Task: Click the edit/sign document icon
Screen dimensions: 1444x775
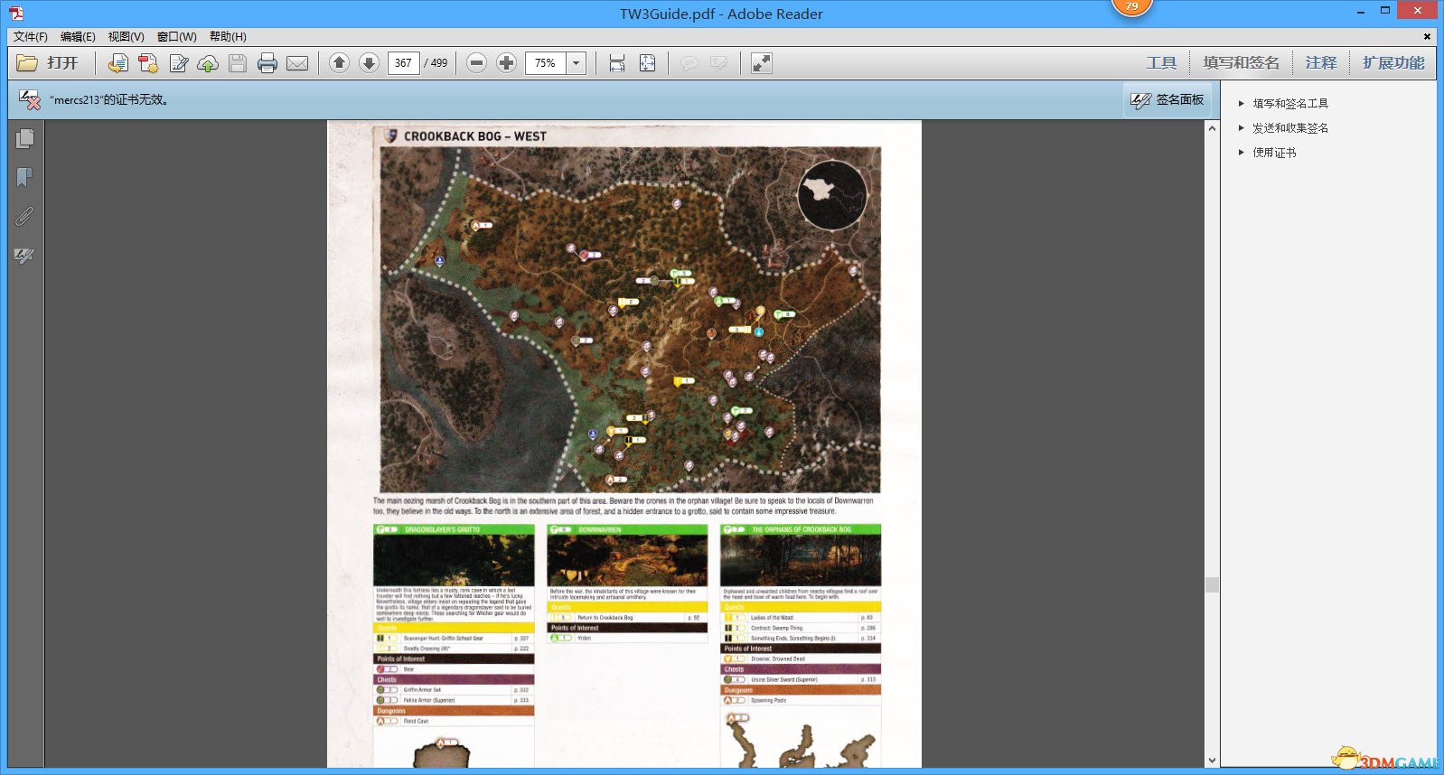Action: pos(179,63)
